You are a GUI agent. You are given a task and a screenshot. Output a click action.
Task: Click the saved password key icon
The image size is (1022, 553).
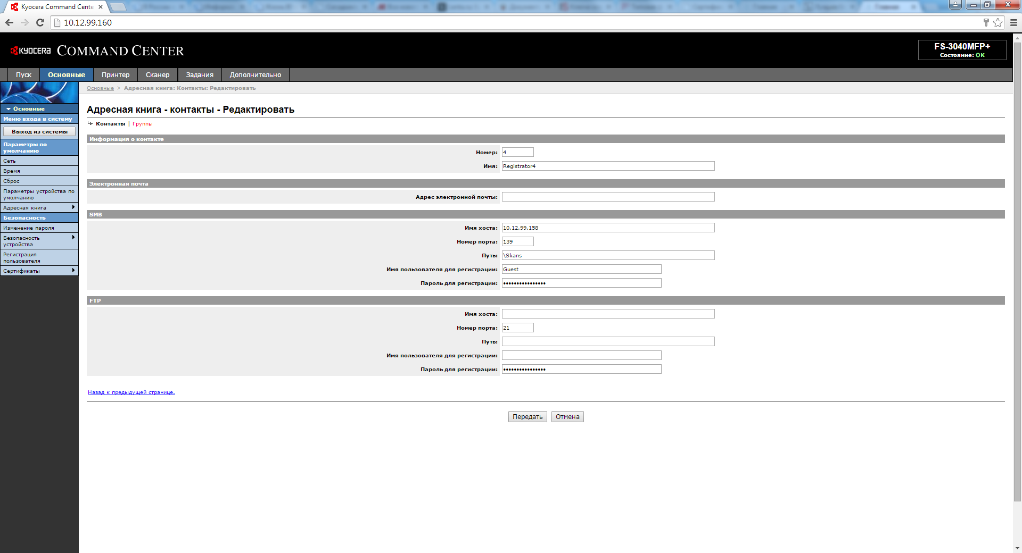986,22
